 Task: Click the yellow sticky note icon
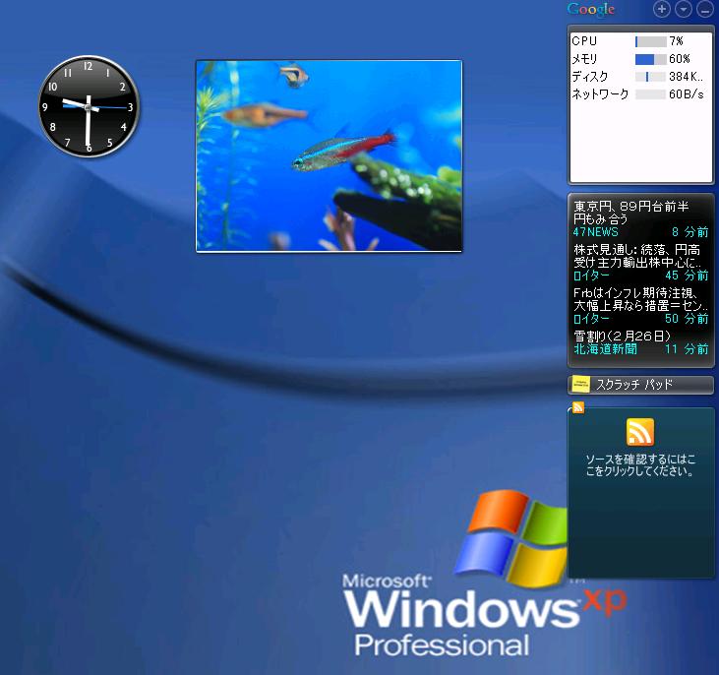[x=581, y=385]
